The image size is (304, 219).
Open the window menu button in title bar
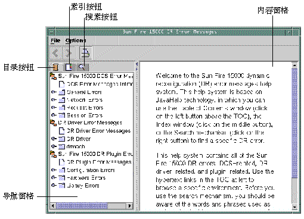tap(51, 32)
